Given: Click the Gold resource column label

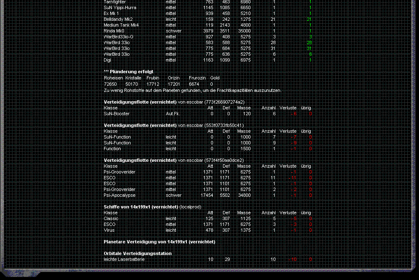Looking at the screenshot, I should [x=215, y=78].
